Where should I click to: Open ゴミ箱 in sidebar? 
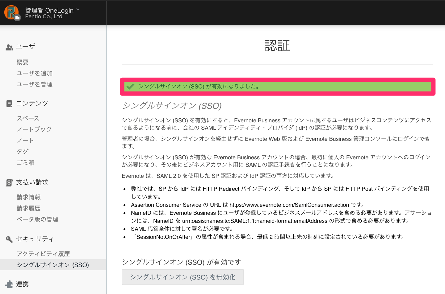pos(26,163)
